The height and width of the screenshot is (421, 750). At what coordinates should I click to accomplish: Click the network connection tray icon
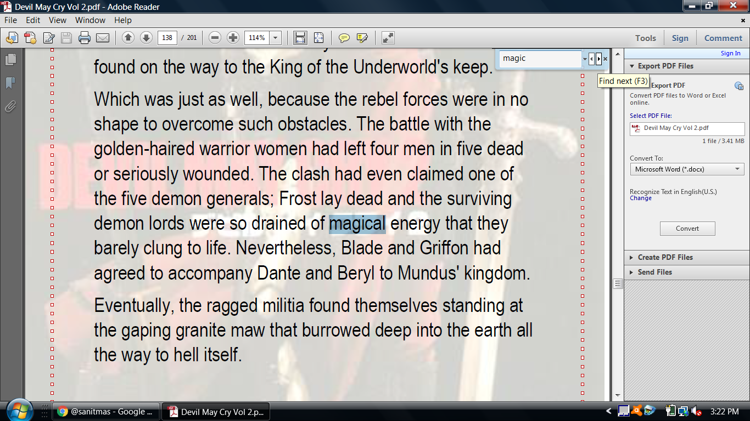[x=684, y=411]
